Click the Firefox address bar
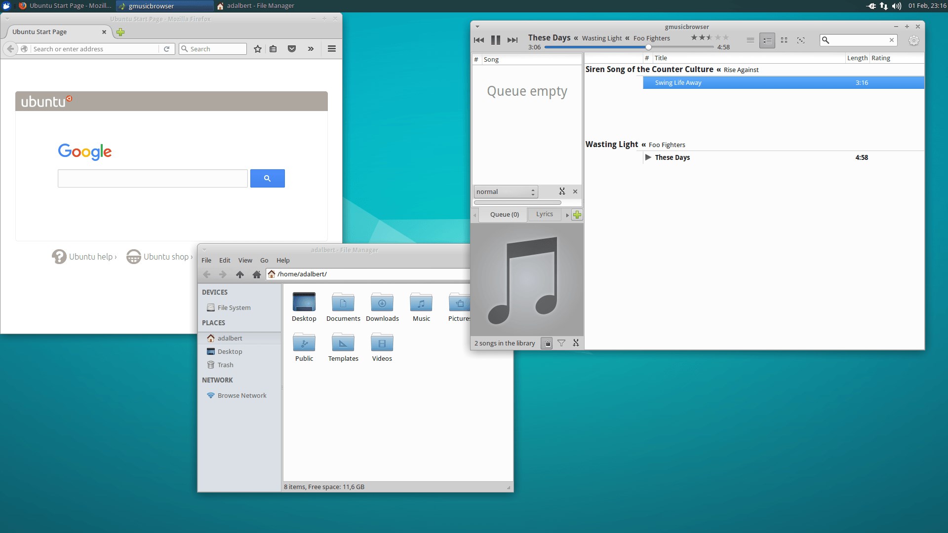This screenshot has height=533, width=948. (x=95, y=49)
